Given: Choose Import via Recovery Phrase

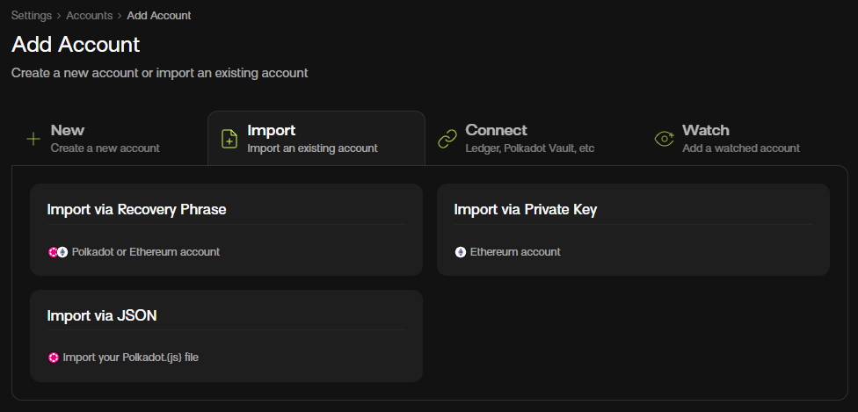Looking at the screenshot, I should 136,210.
